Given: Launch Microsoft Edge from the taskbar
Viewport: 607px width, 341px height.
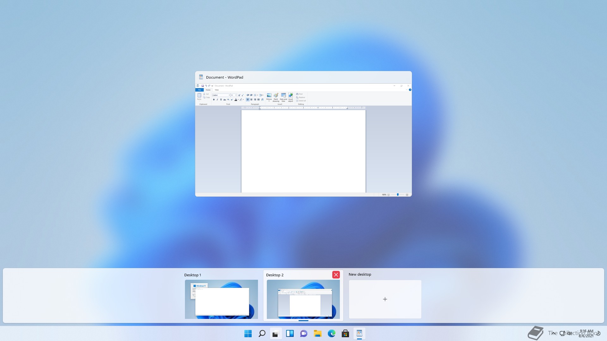Looking at the screenshot, I should click(x=332, y=333).
